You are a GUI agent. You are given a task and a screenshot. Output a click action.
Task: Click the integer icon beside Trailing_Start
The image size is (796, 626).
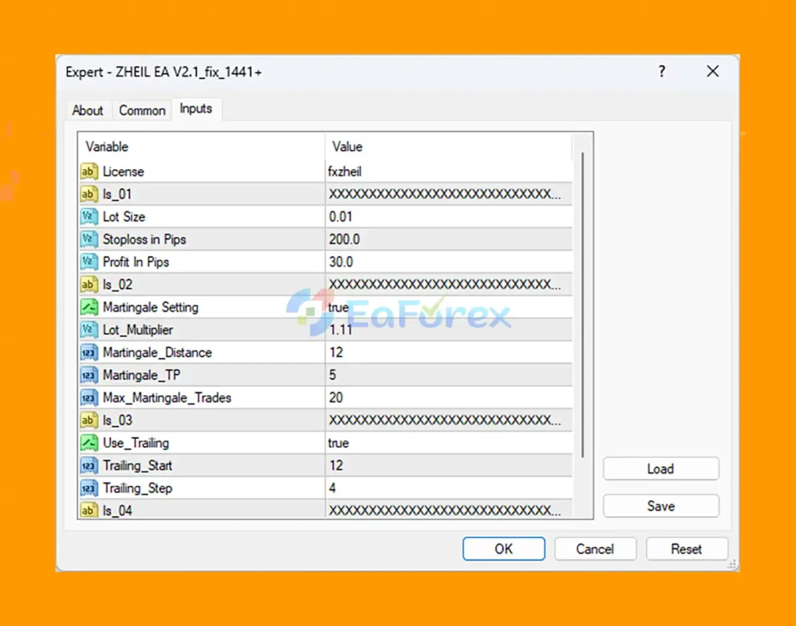[89, 466]
